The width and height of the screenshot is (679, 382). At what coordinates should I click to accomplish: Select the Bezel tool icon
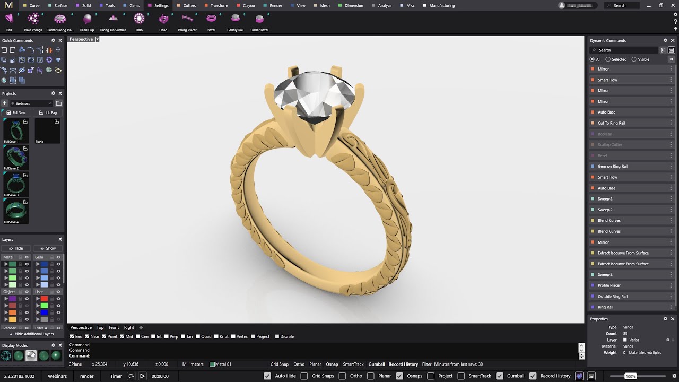tap(211, 19)
